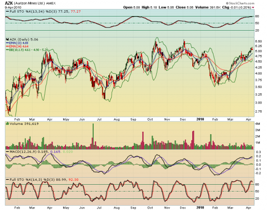Click the 4M volume axis label

click(x=257, y=124)
